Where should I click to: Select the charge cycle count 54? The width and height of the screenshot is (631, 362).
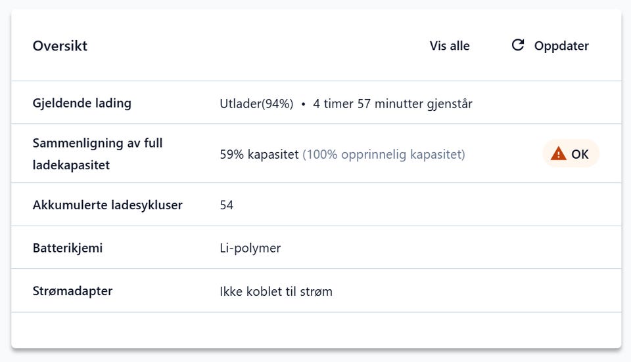(x=227, y=205)
